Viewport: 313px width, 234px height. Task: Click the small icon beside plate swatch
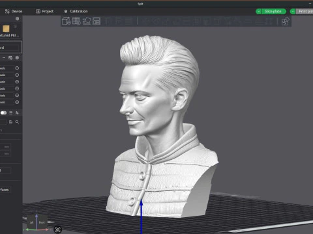click(x=15, y=27)
